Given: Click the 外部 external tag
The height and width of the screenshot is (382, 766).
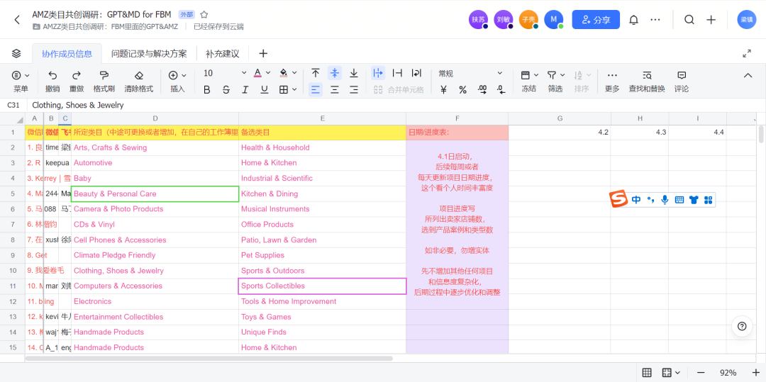Looking at the screenshot, I should click(187, 15).
